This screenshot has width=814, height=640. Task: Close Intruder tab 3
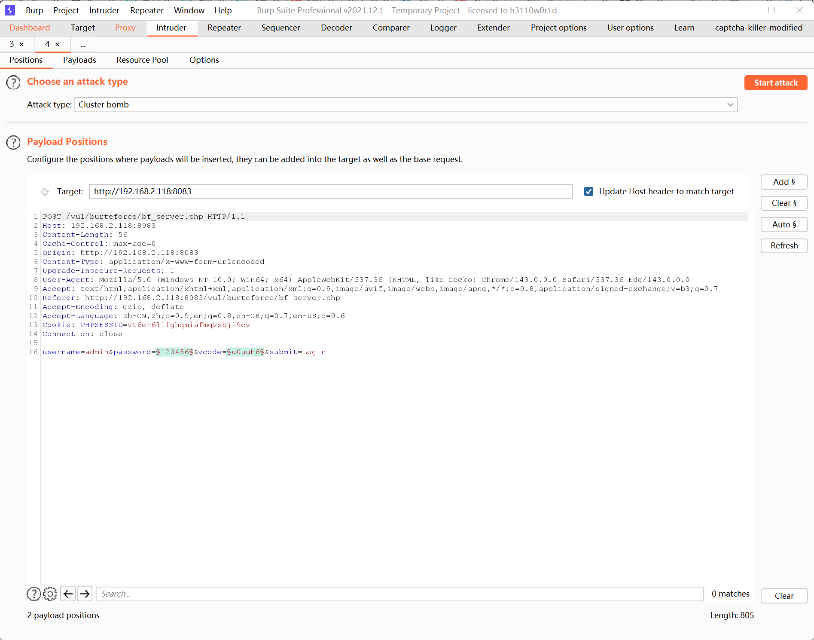point(21,44)
